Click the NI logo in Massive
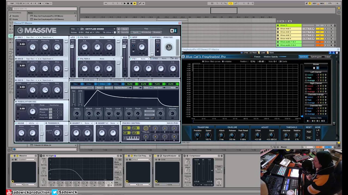348x195 pixels. tap(173, 31)
